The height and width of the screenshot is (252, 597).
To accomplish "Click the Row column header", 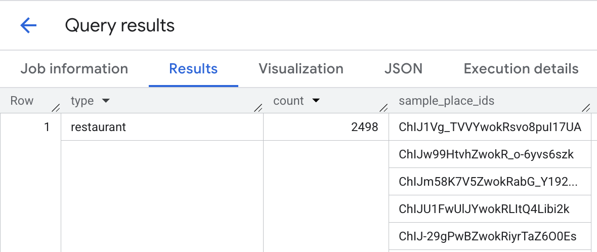I will pos(22,101).
